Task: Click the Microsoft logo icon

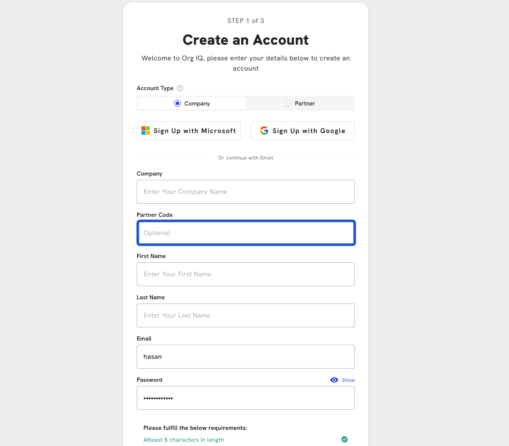Action: click(x=146, y=131)
